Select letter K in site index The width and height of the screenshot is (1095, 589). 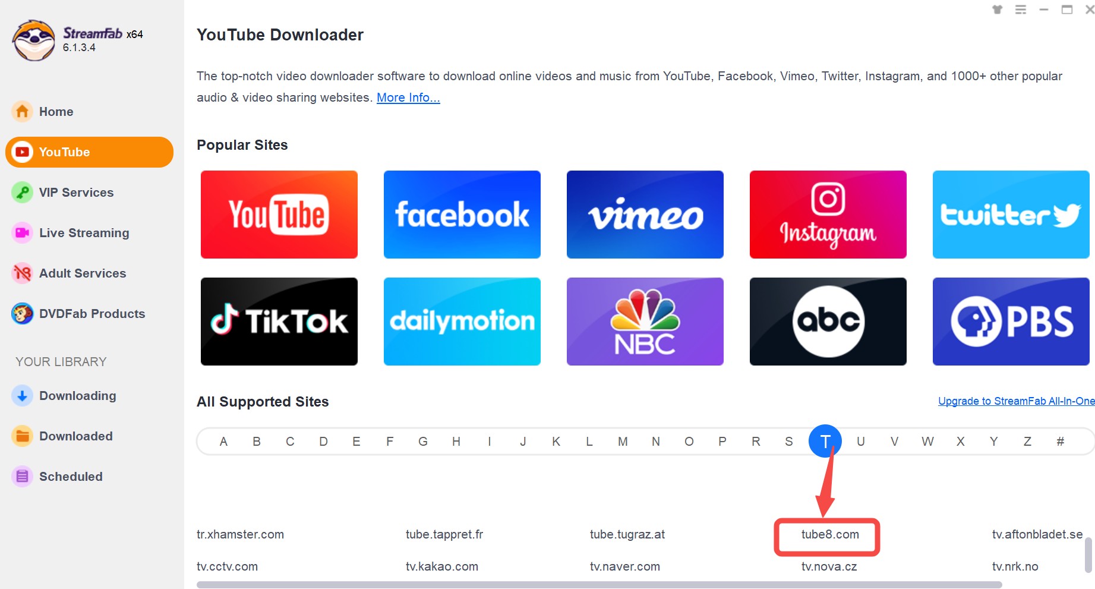click(556, 442)
